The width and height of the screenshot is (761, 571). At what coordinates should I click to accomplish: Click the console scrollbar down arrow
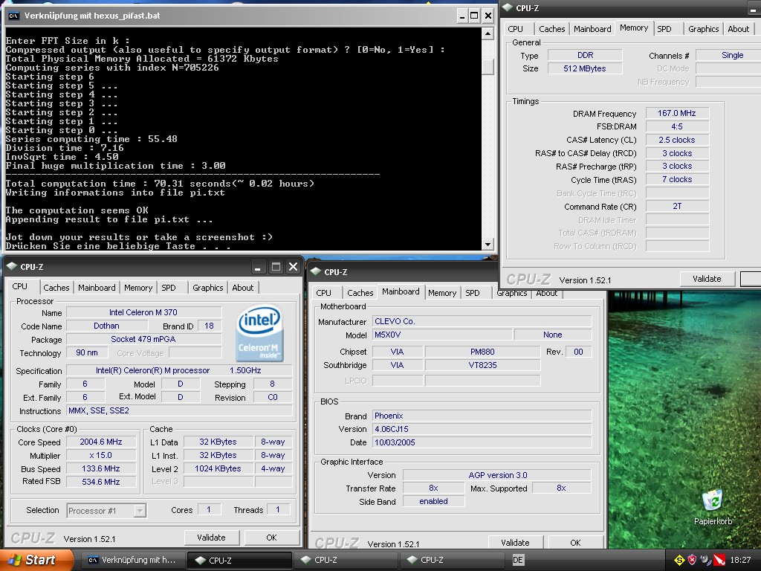point(488,244)
